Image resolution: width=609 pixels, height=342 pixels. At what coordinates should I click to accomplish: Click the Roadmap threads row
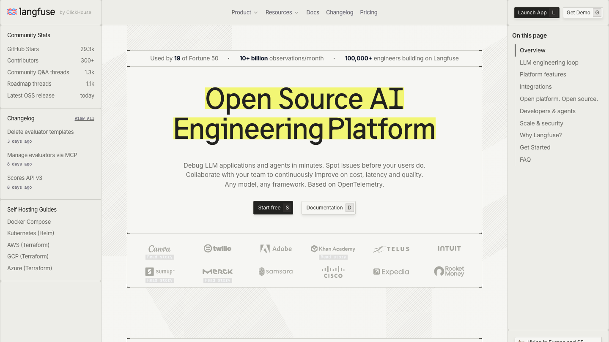click(51, 84)
